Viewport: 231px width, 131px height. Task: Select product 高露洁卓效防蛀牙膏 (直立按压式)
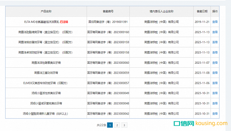click(x=46, y=52)
